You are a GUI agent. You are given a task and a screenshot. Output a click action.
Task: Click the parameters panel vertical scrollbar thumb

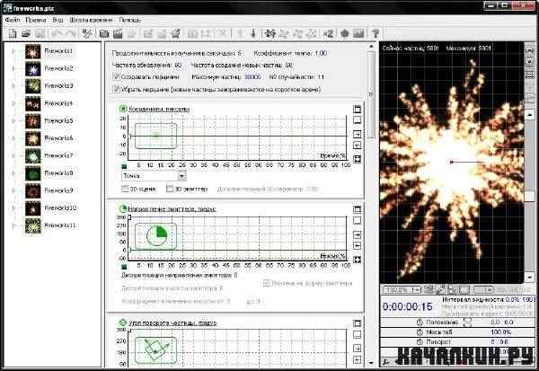371,94
